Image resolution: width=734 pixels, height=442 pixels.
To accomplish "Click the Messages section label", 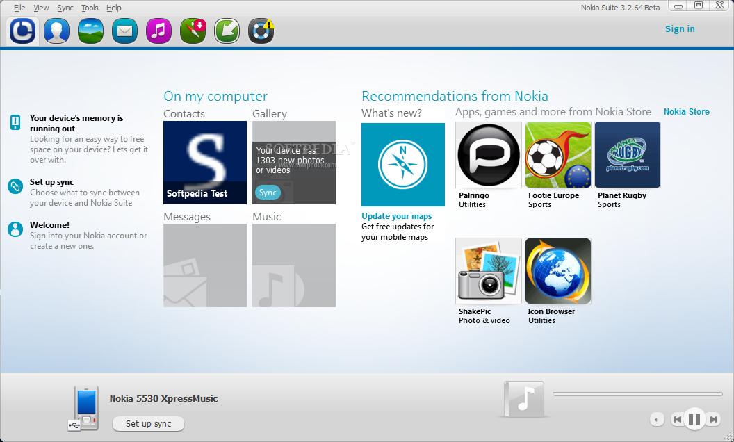I will click(187, 217).
